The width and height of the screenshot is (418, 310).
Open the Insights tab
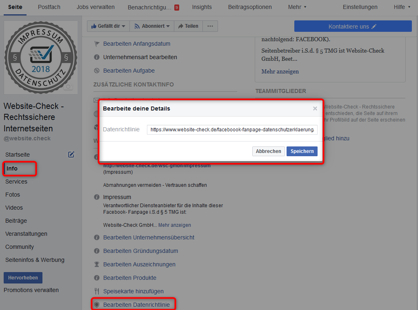(x=202, y=7)
